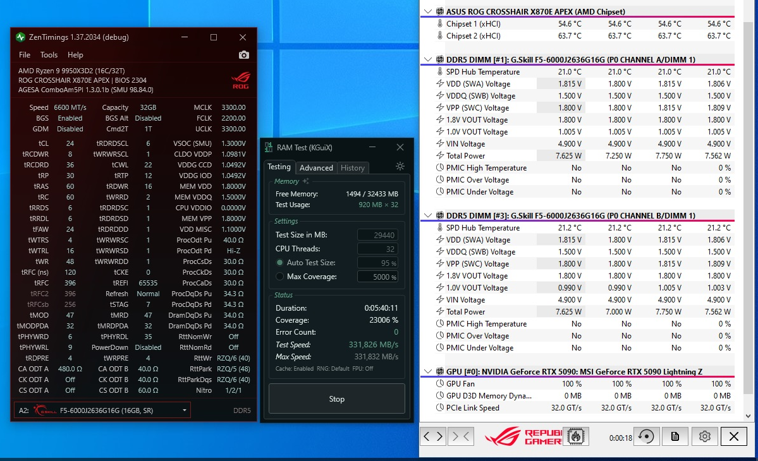
Task: Collapse DDR5 DIMM [#1] sensor group
Action: click(x=428, y=59)
